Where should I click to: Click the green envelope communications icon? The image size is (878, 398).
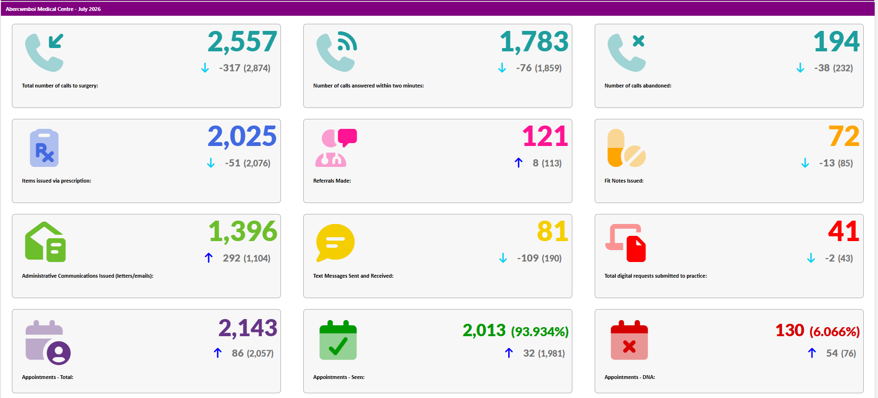tap(45, 242)
